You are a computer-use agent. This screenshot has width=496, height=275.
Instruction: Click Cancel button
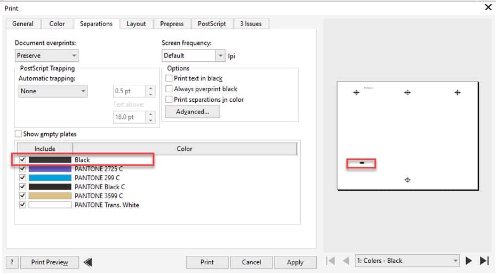(x=251, y=262)
